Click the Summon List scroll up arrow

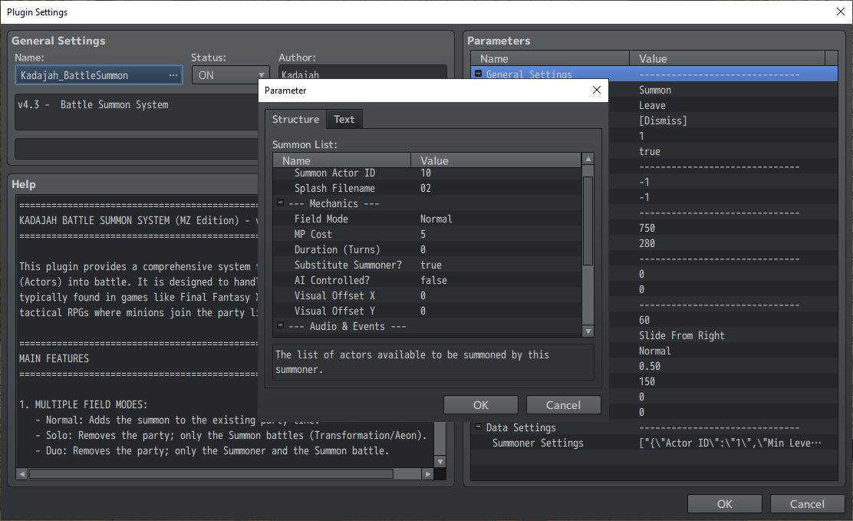coord(588,159)
